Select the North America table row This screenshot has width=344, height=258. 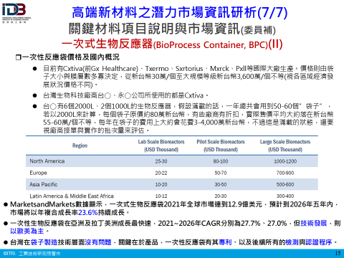coord(172,161)
